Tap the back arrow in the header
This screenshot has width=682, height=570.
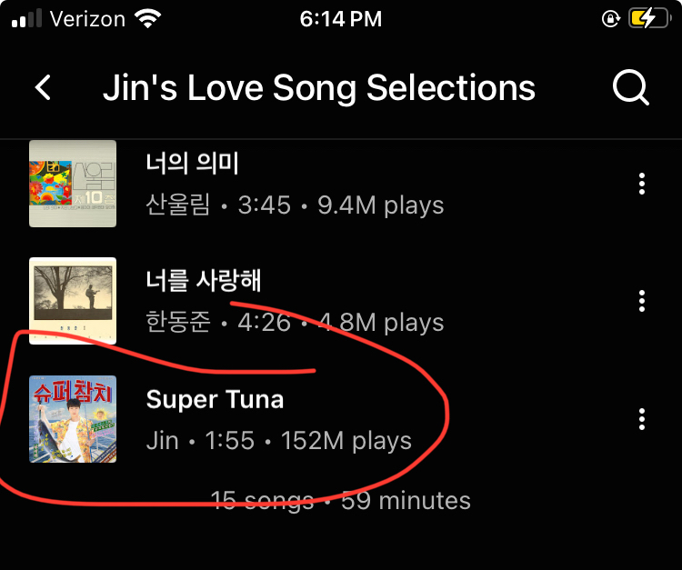tap(43, 88)
